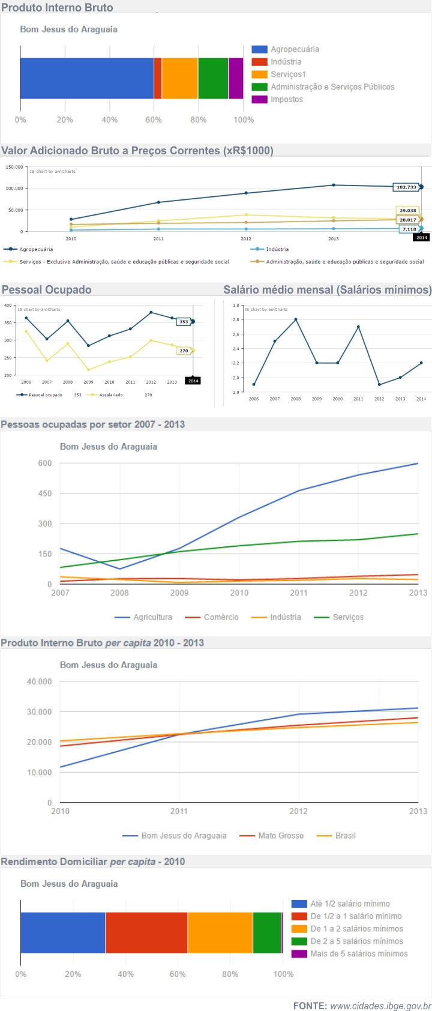Click Mato Grosso legend entry
This screenshot has width=432, height=1011.
(x=272, y=836)
